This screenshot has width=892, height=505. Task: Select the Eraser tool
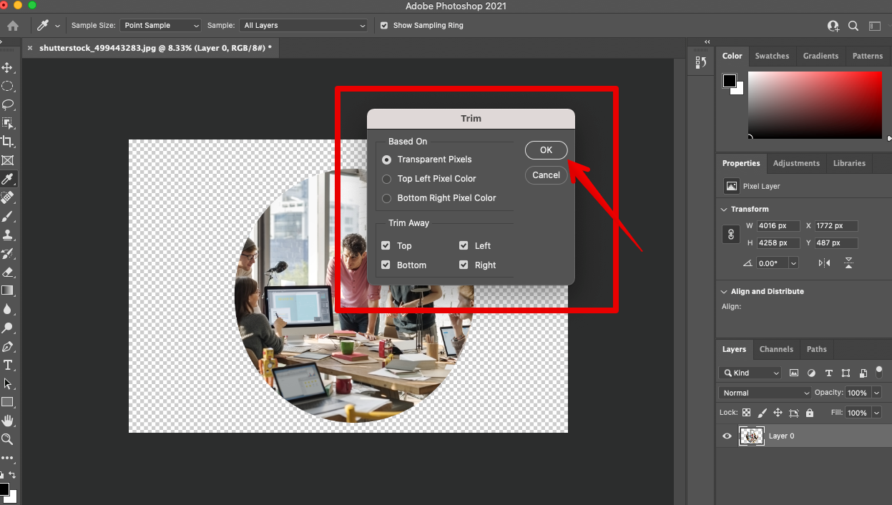7,272
